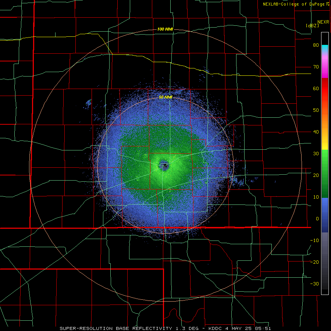Click the 40 value on dBZ scale

pos(316,132)
